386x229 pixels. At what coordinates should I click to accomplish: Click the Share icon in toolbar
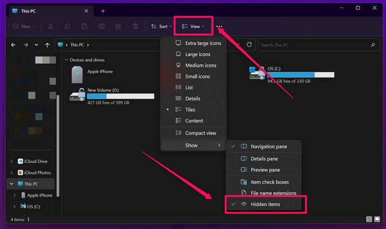pyautogui.click(x=119, y=27)
